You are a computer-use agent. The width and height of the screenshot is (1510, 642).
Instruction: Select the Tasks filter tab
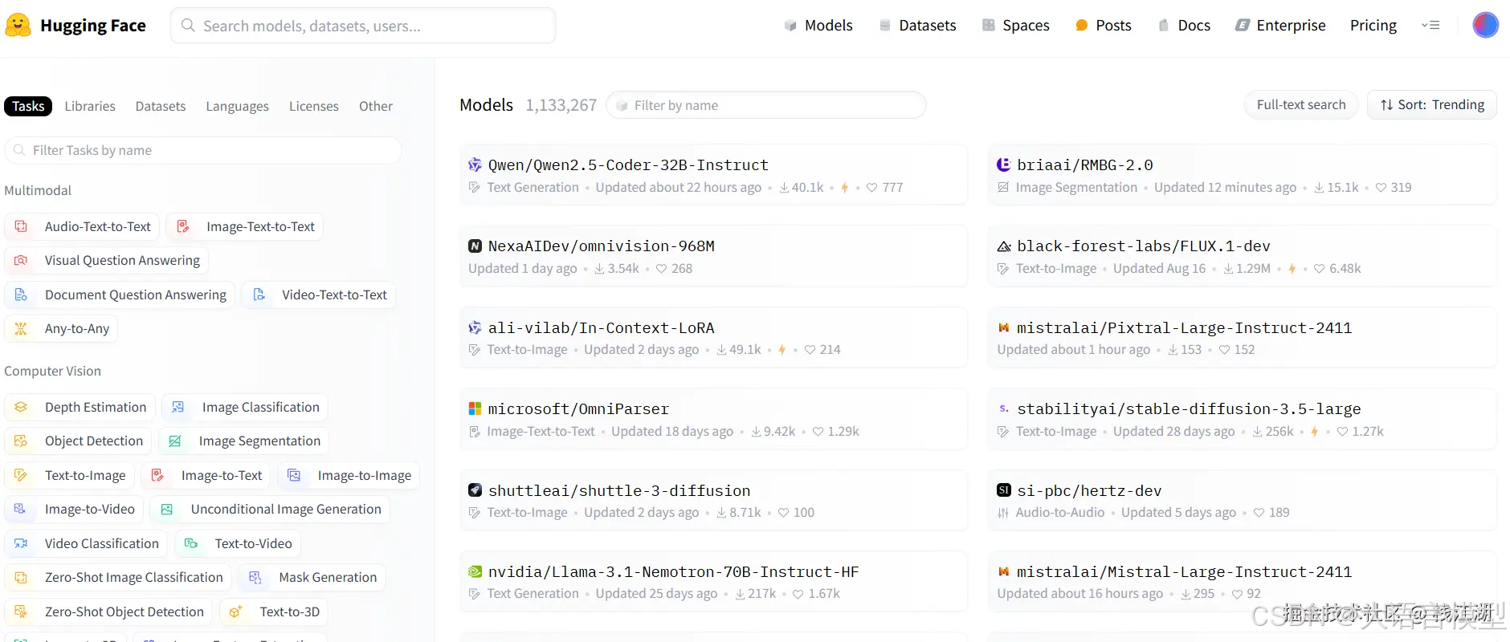point(28,106)
